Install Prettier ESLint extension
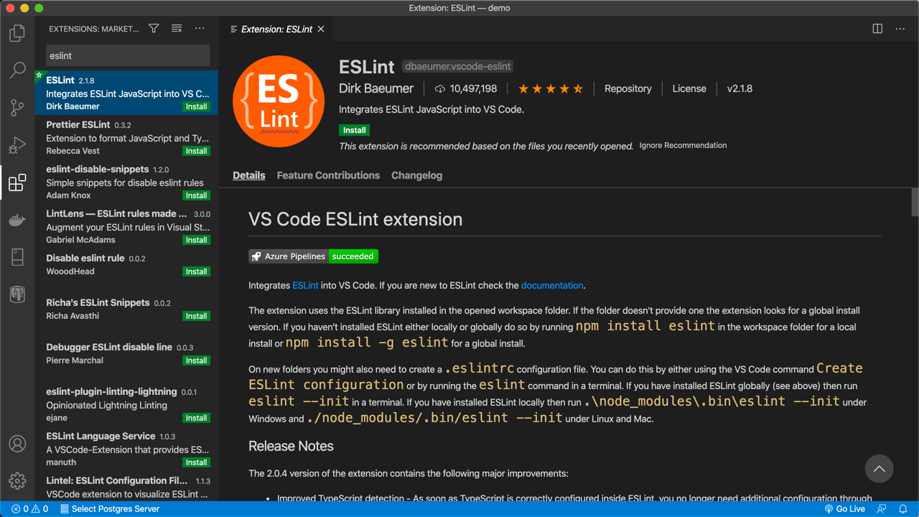Viewport: 919px width, 517px height. [x=196, y=151]
